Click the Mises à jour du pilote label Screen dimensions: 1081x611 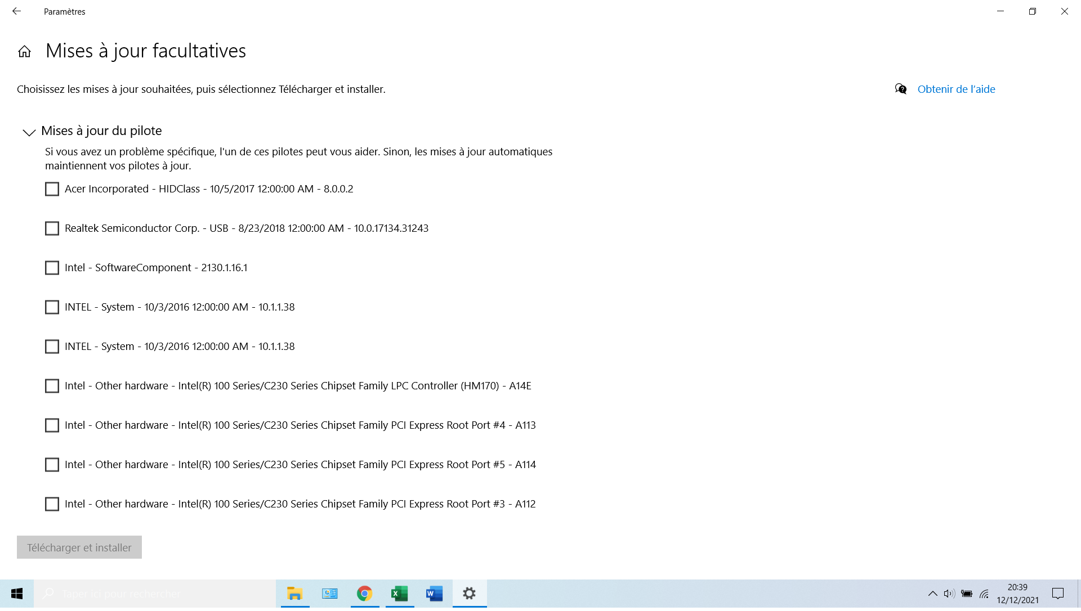(x=101, y=131)
